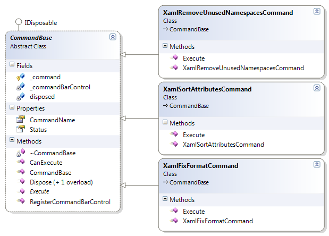The image size is (329, 236).
Task: Select the CommandName property name
Action: 52,120
